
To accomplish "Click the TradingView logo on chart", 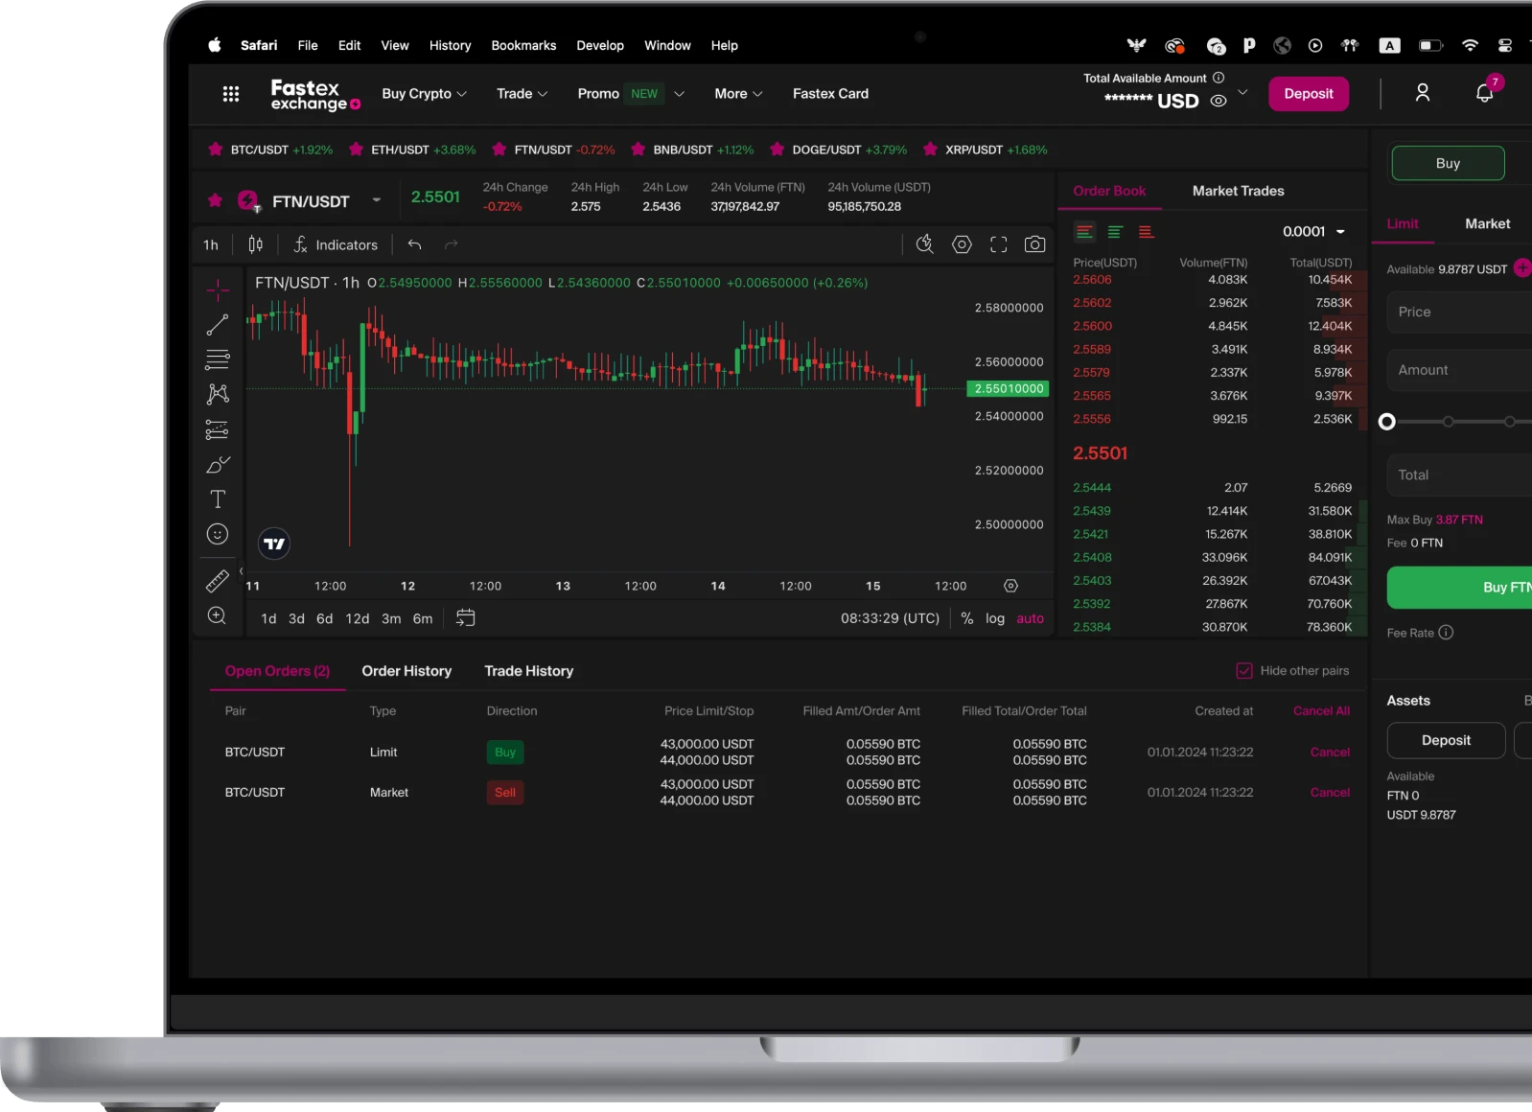I will click(x=274, y=544).
